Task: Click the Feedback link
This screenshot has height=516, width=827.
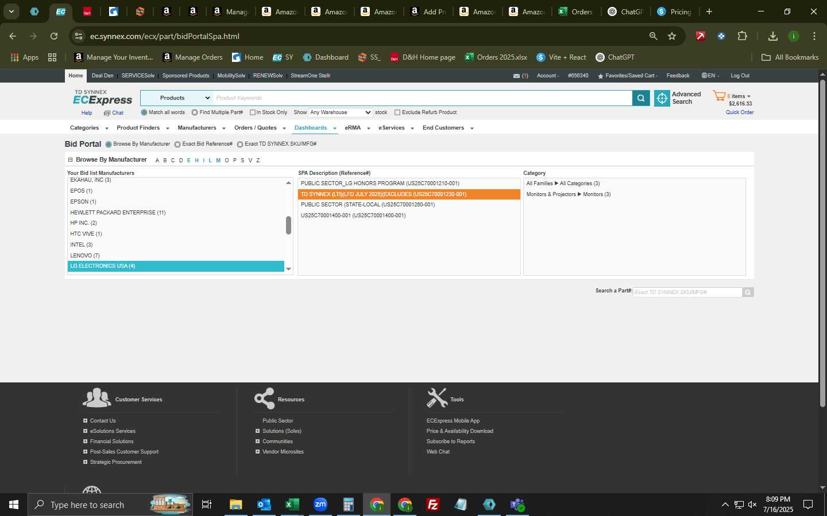Action: pos(678,76)
